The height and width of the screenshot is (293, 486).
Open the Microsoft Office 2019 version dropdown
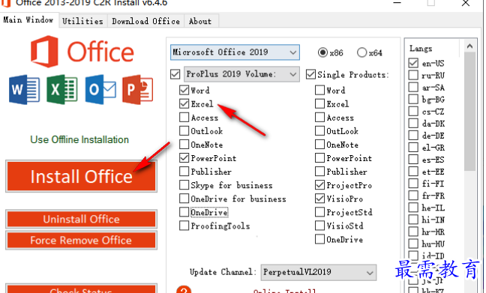235,52
